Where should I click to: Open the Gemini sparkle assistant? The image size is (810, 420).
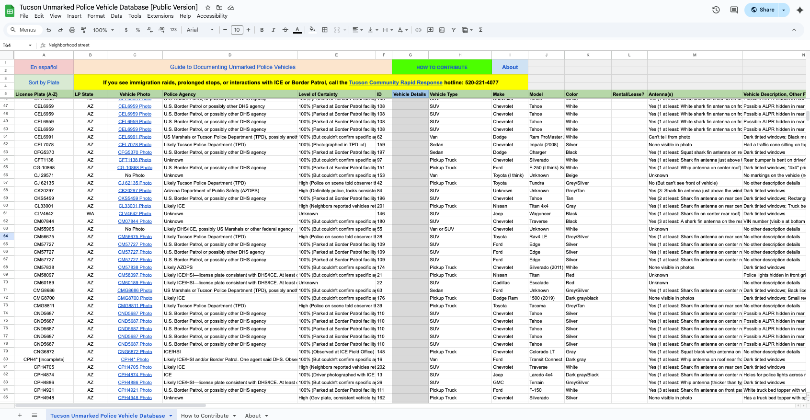click(799, 10)
